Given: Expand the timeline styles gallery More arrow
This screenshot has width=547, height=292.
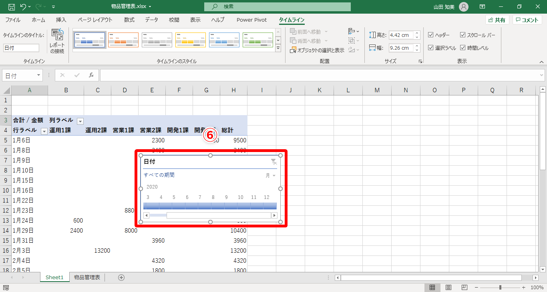Looking at the screenshot, I should click(278, 48).
